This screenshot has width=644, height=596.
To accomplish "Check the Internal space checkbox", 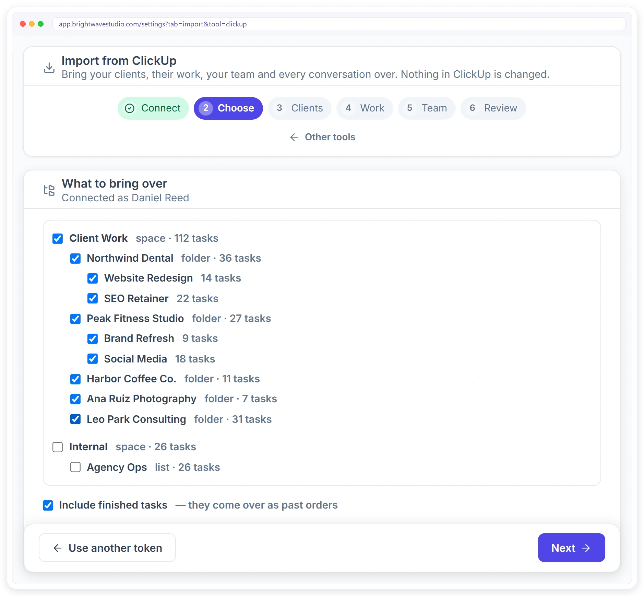I will tap(58, 447).
